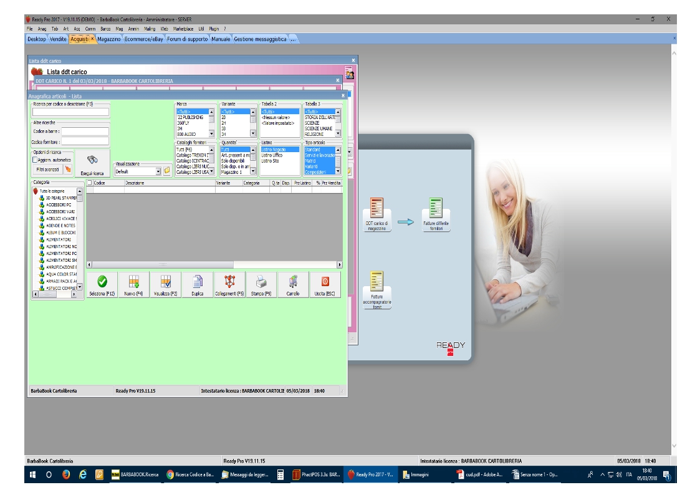Show hidden system tray icons chevron

click(603, 474)
